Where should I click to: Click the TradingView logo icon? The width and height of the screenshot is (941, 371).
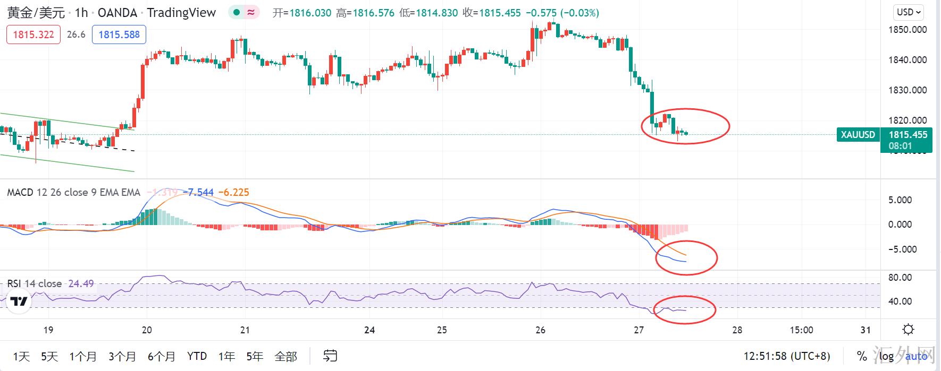(19, 301)
